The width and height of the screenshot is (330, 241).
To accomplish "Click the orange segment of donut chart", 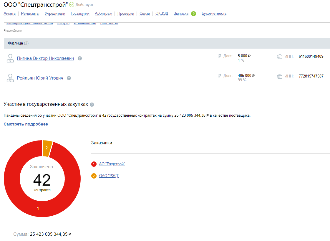I will (x=47, y=148).
